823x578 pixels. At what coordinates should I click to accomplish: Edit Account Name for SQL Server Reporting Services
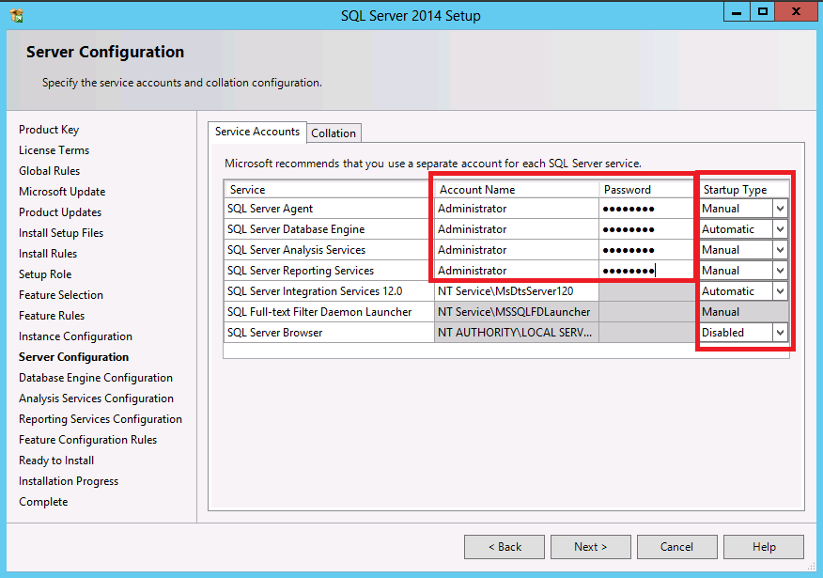click(517, 271)
